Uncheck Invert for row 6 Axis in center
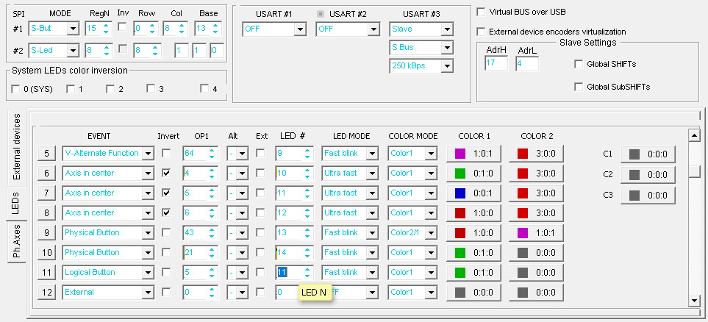This screenshot has height=322, width=708. point(166,173)
